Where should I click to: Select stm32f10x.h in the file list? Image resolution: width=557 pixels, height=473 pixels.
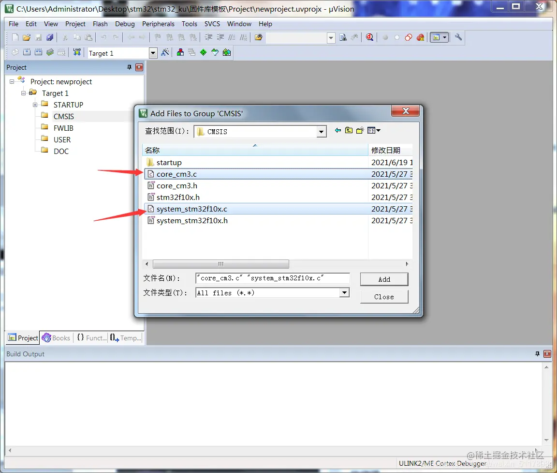278,197
